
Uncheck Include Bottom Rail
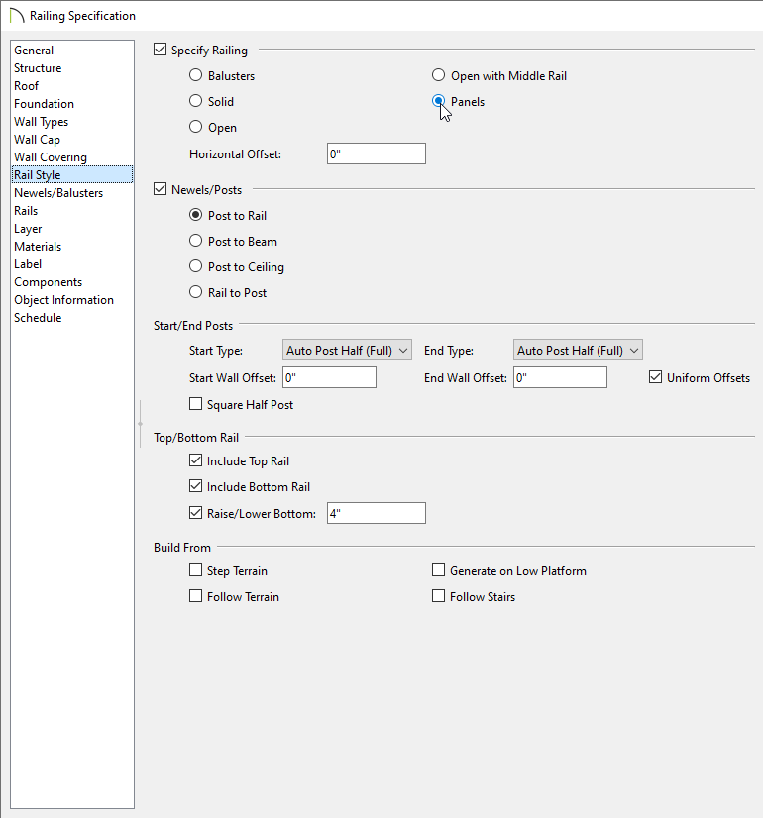pos(196,486)
